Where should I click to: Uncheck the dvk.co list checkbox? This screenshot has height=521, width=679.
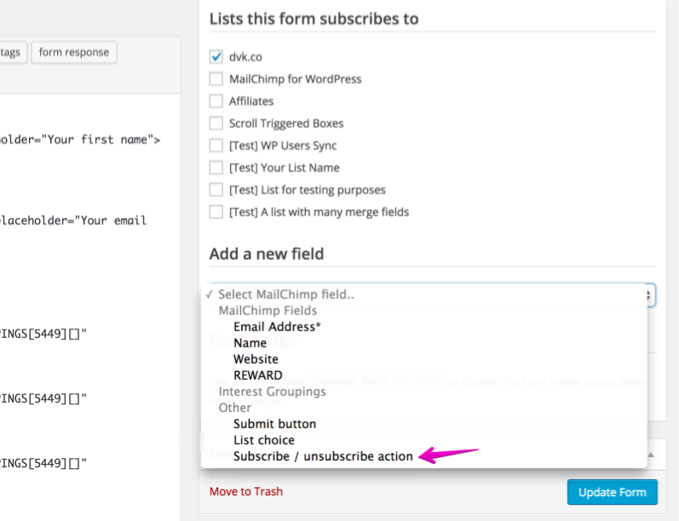click(216, 57)
